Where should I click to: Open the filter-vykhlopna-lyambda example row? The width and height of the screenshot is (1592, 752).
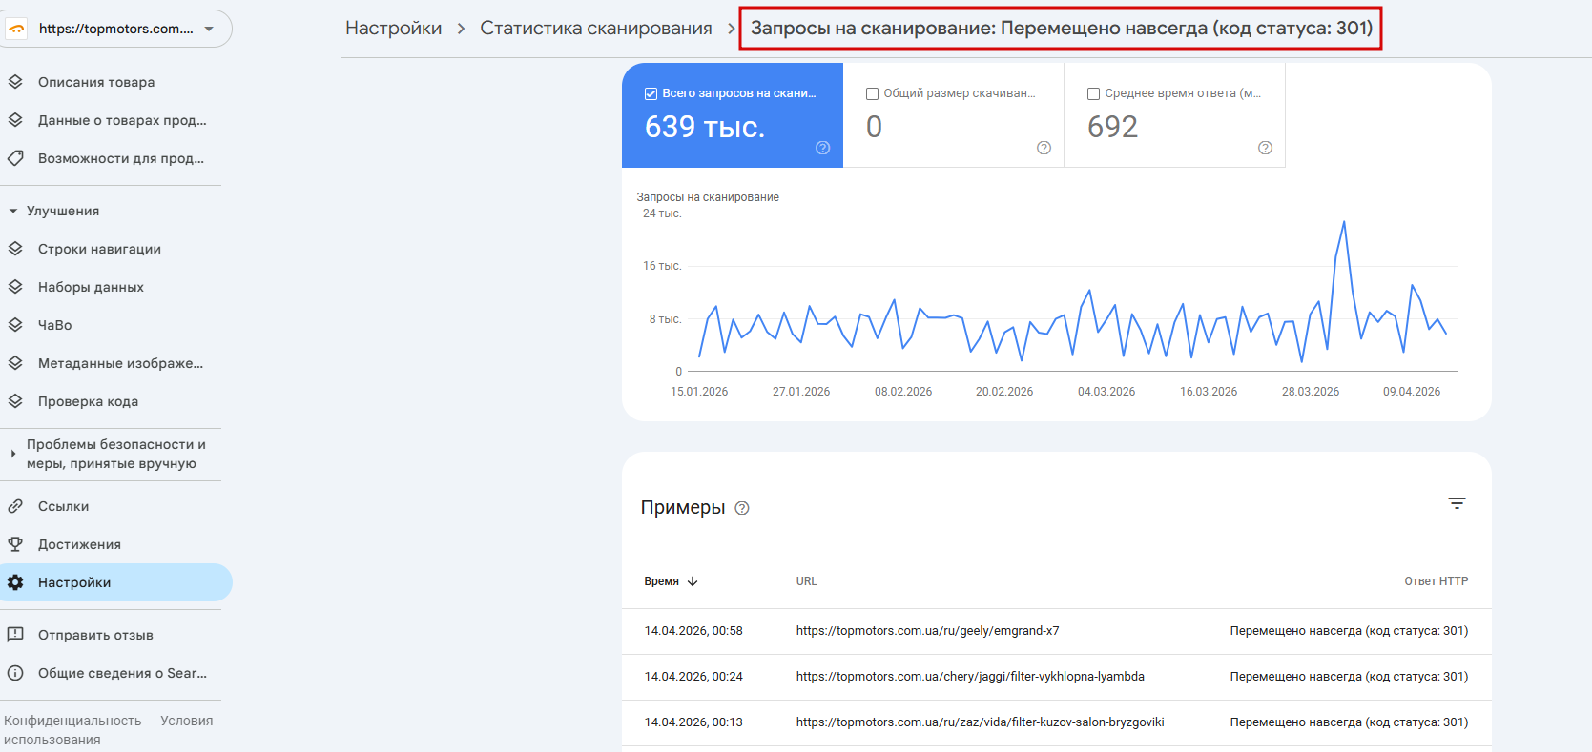click(x=1057, y=677)
